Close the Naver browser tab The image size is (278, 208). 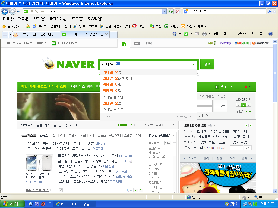click(106, 34)
